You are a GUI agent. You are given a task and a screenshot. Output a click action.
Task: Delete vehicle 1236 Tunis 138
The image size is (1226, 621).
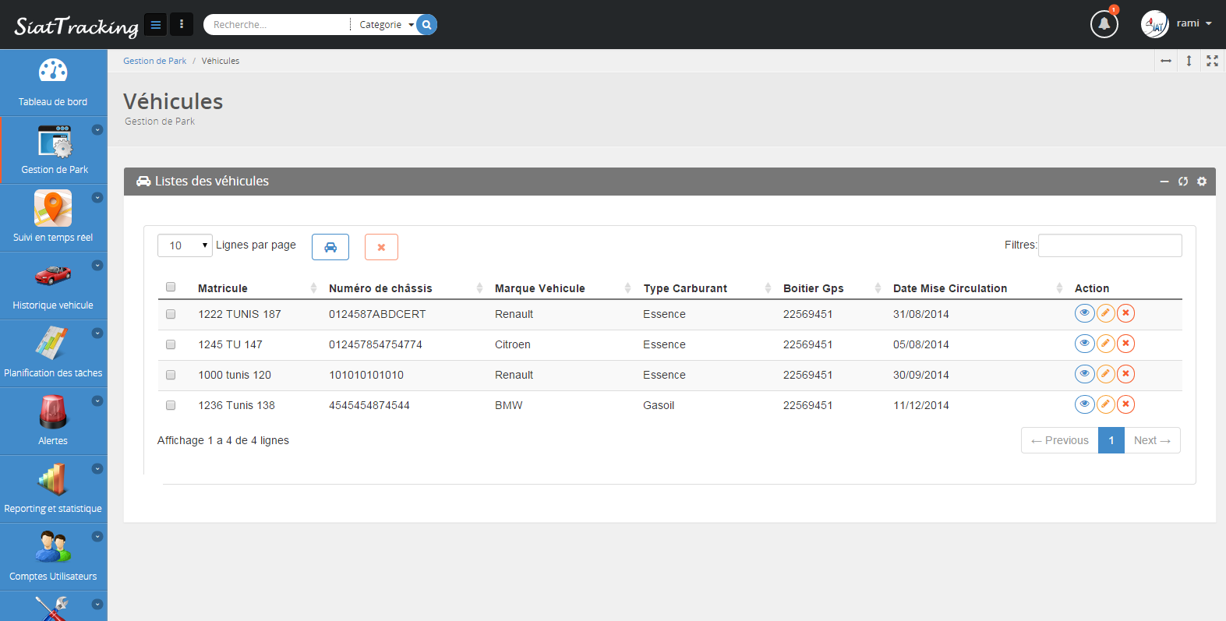tap(1125, 404)
